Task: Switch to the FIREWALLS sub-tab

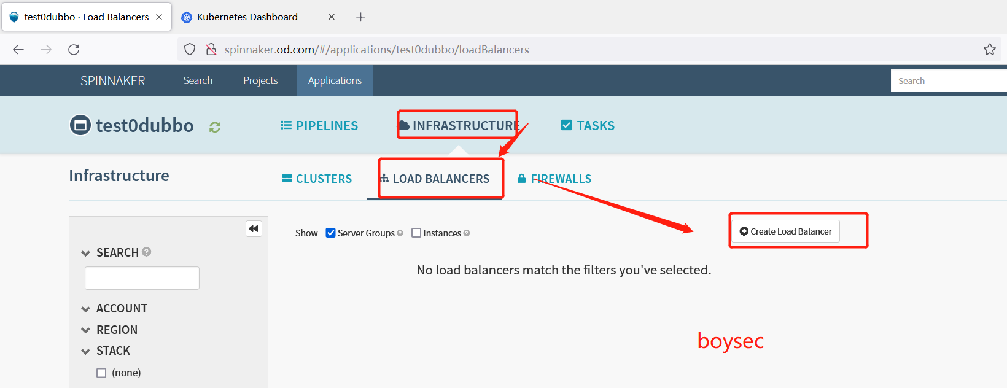Action: 554,179
